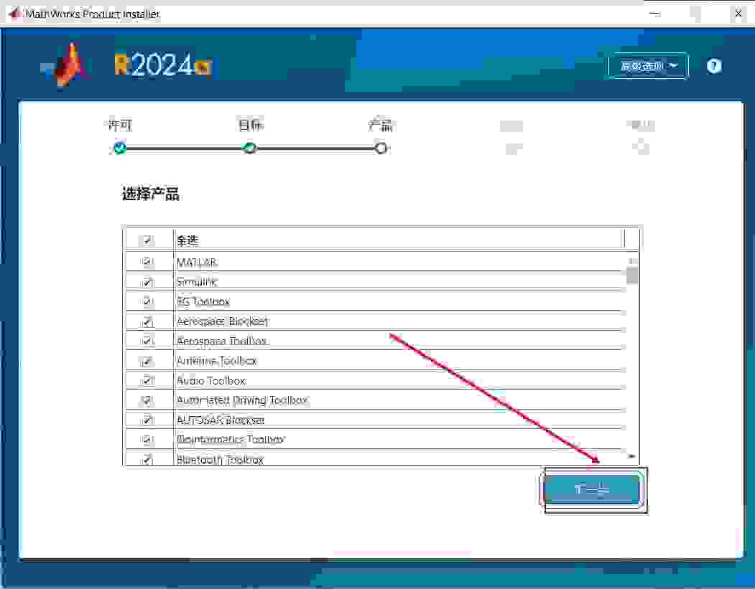Select the Bluetooth Toolbox row text
The image size is (755, 589).
coord(220,460)
